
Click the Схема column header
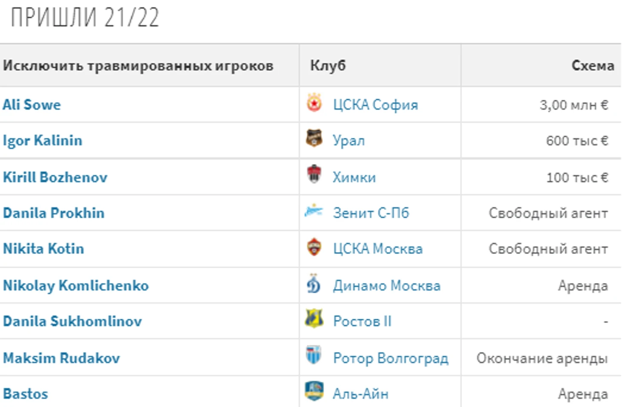point(593,66)
